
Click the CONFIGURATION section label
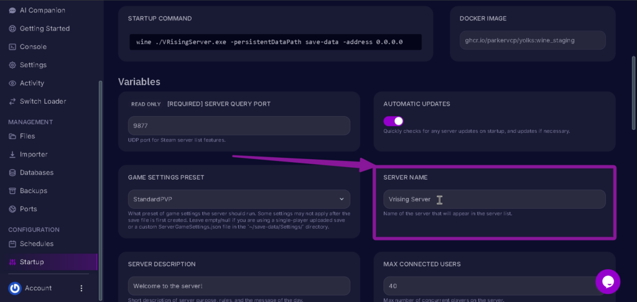(34, 230)
